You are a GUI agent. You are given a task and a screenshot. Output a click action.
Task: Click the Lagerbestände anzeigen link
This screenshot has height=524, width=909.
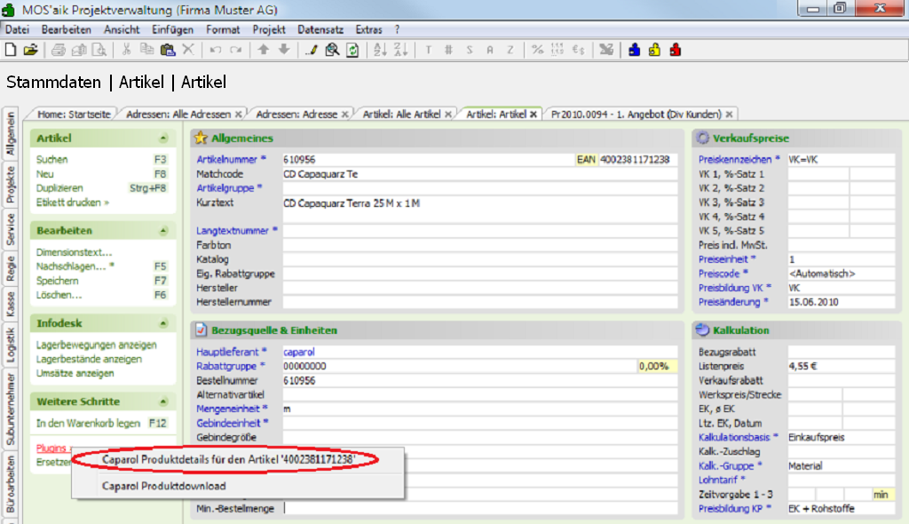pyautogui.click(x=89, y=359)
